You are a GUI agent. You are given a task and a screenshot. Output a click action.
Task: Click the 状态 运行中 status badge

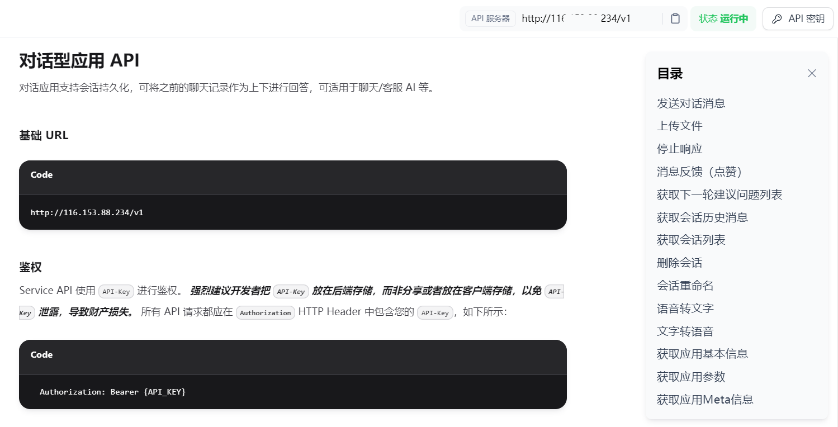pyautogui.click(x=723, y=18)
